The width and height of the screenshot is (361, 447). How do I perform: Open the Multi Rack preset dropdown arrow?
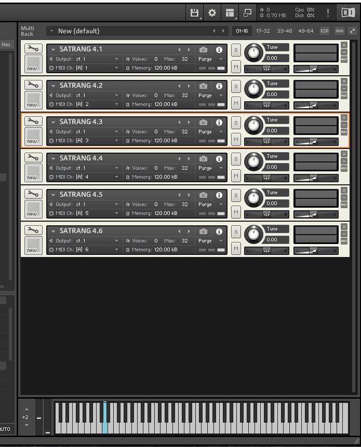[x=51, y=31]
